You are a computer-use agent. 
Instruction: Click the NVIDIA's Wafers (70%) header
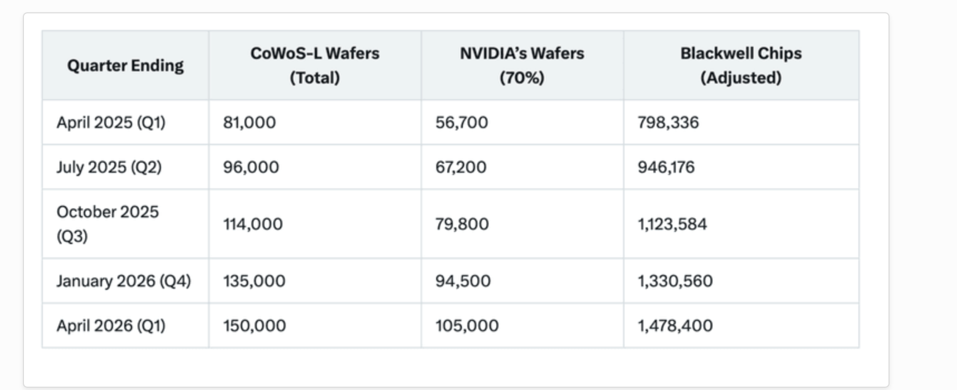[522, 65]
